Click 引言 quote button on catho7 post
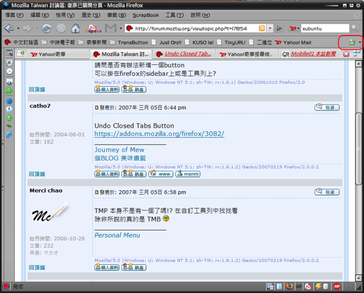Viewport: 364px width, 293px height. 327,107
